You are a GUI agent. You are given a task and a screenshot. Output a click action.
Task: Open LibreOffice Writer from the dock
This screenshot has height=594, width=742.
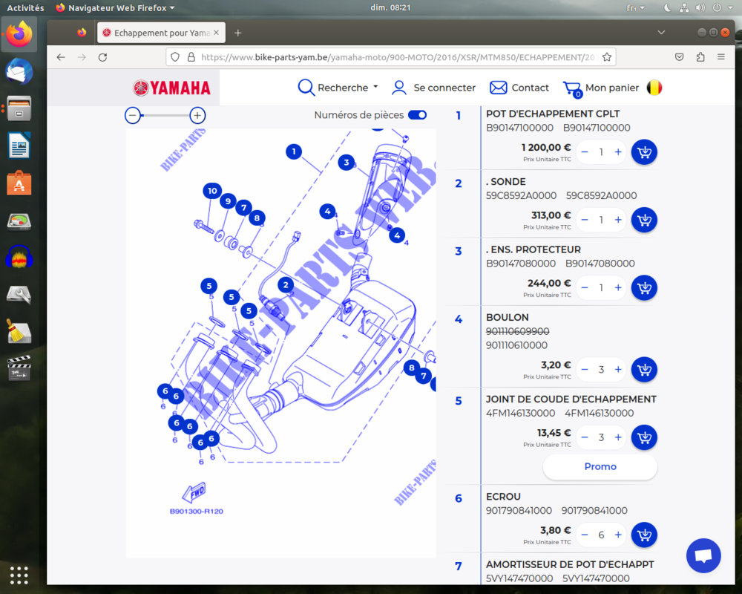(19, 146)
